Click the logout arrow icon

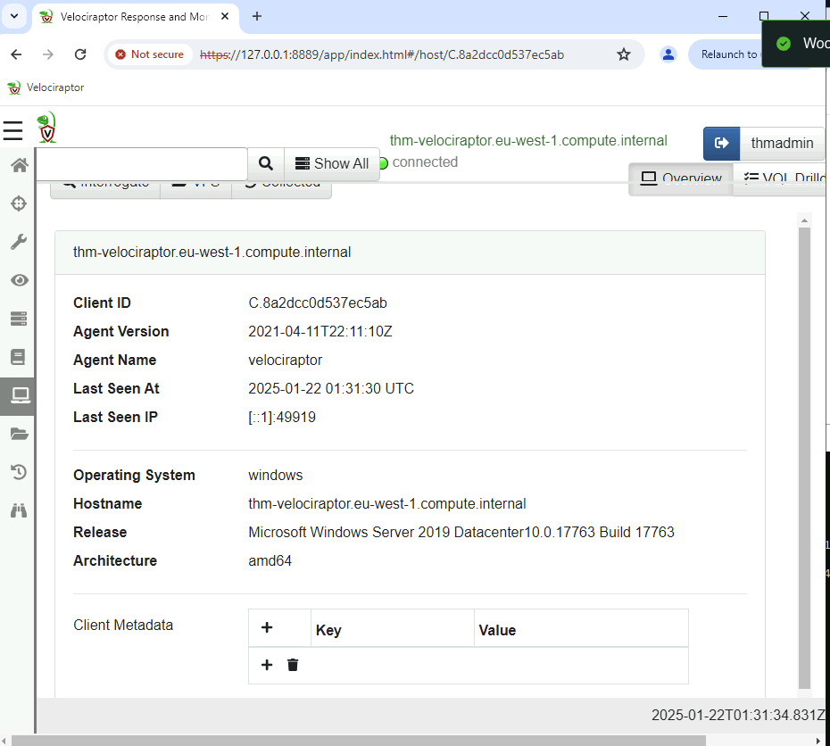coord(721,143)
